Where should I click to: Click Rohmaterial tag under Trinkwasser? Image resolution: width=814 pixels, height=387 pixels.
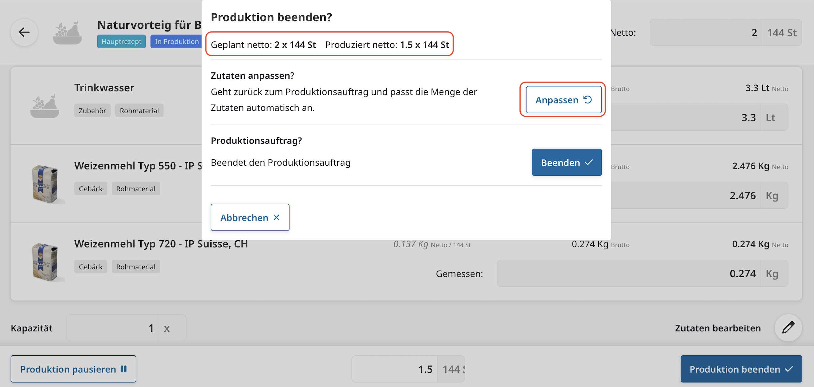(139, 111)
